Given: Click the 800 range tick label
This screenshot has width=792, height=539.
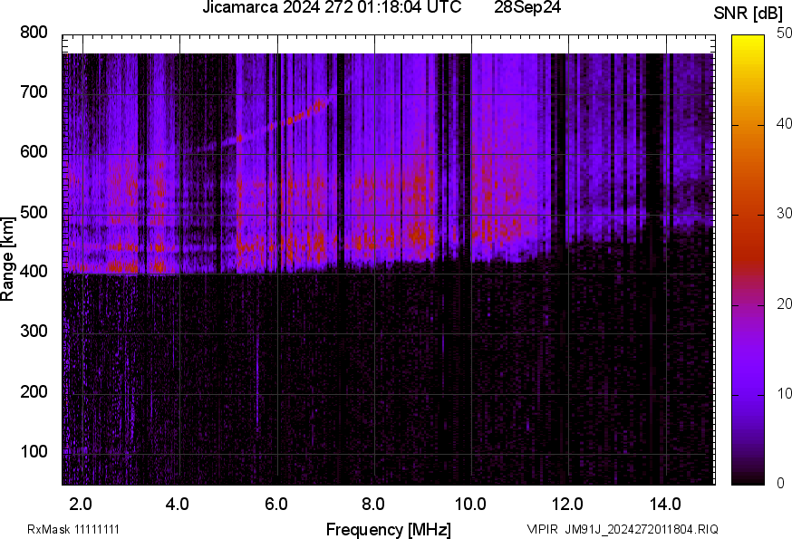Looking at the screenshot, I should point(34,34).
